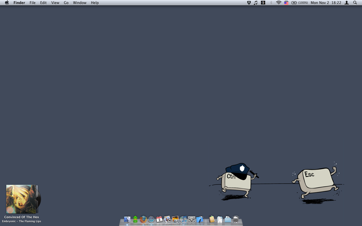Open the Finder application menu

(19, 3)
